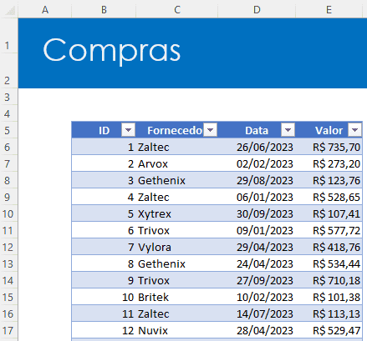Select column E header
The height and width of the screenshot is (341, 367).
pyautogui.click(x=329, y=10)
